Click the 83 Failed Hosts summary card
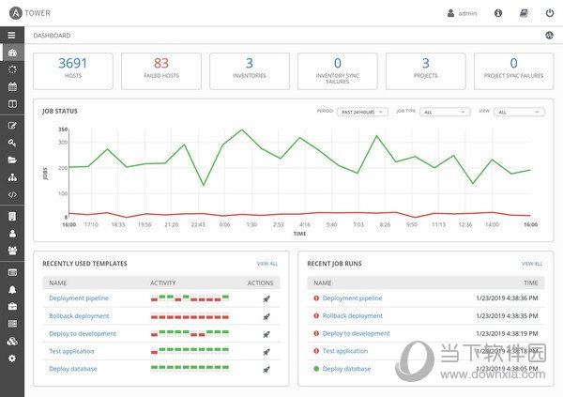Viewport: 563px width, 397px height. (x=161, y=71)
